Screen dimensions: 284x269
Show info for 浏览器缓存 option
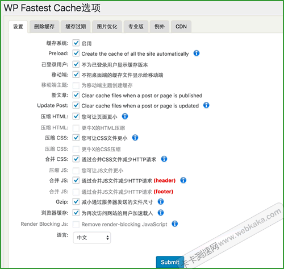coord(161,213)
